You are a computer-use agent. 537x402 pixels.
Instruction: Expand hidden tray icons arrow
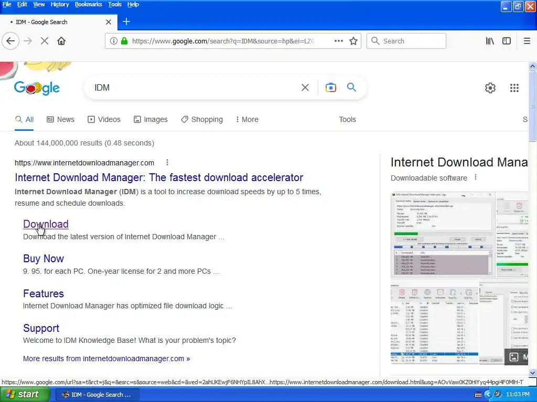click(488, 395)
